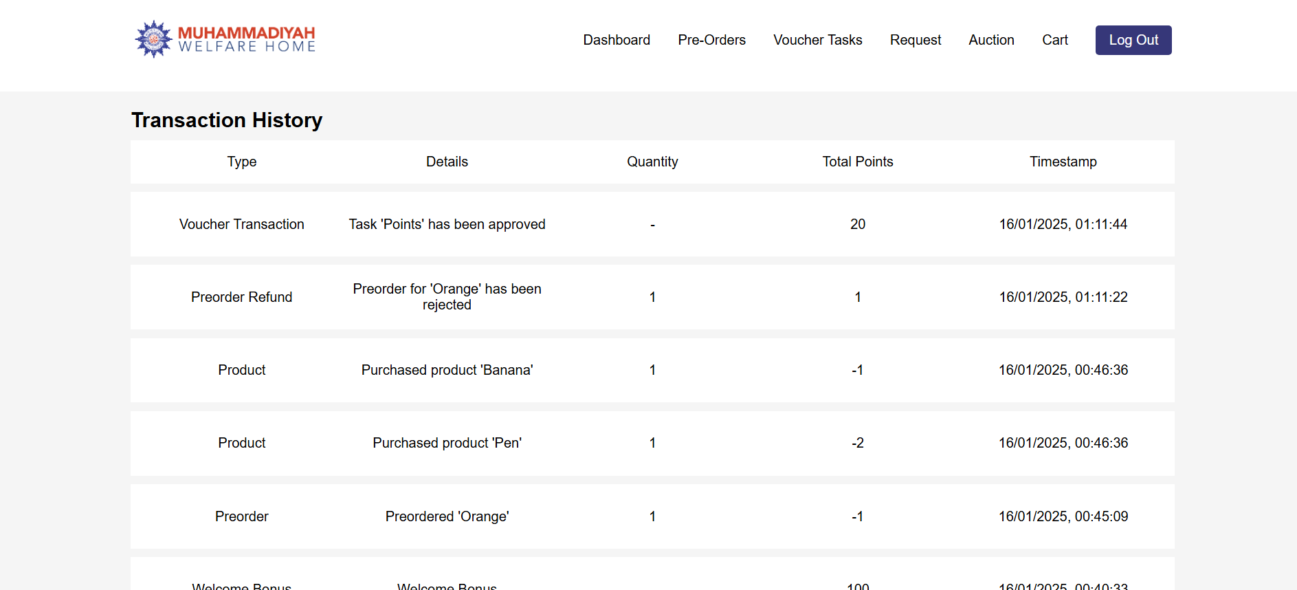This screenshot has height=590, width=1297.
Task: Click the Muhammadiyah Welfare Home logo
Action: (x=225, y=39)
